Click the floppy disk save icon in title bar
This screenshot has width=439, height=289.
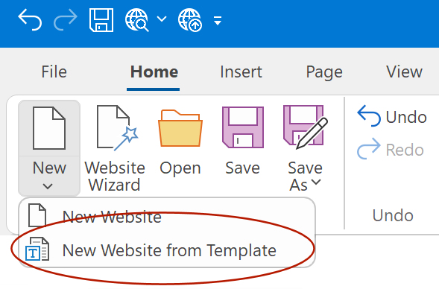[x=101, y=20]
